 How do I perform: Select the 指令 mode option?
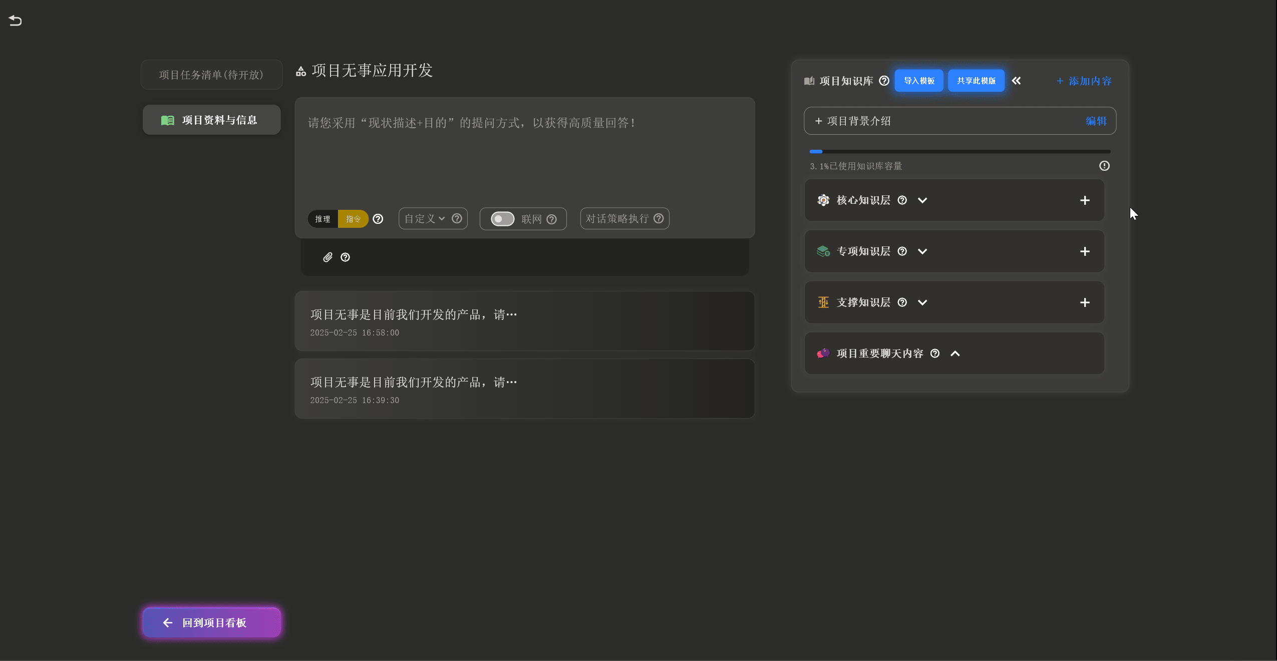tap(353, 219)
